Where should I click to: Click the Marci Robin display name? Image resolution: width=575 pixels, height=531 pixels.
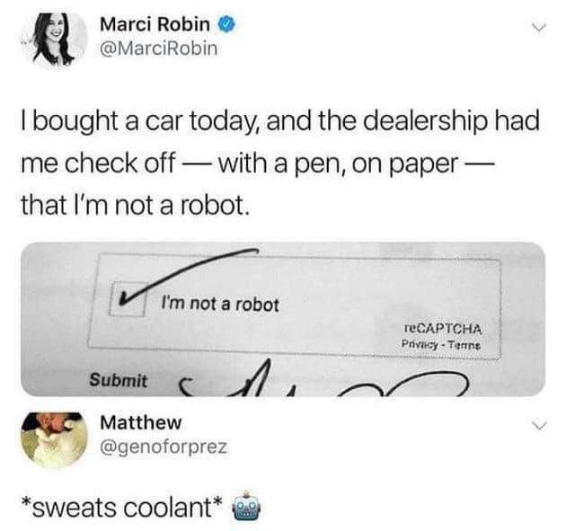(x=155, y=24)
